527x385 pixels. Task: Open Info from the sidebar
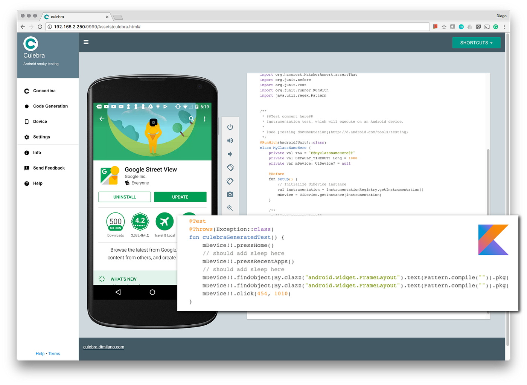pyautogui.click(x=37, y=153)
